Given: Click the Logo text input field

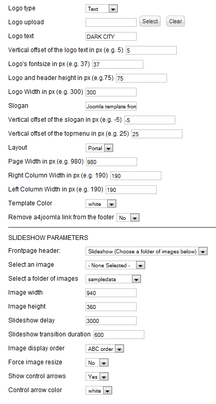Looking at the screenshot, I should pos(111,37).
